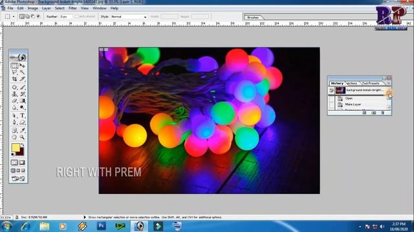Open the Window menu
Image resolution: width=414 pixels, height=232 pixels.
click(x=100, y=8)
